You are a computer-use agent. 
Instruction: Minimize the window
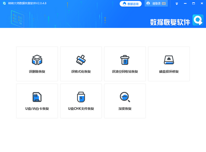point(185,3)
